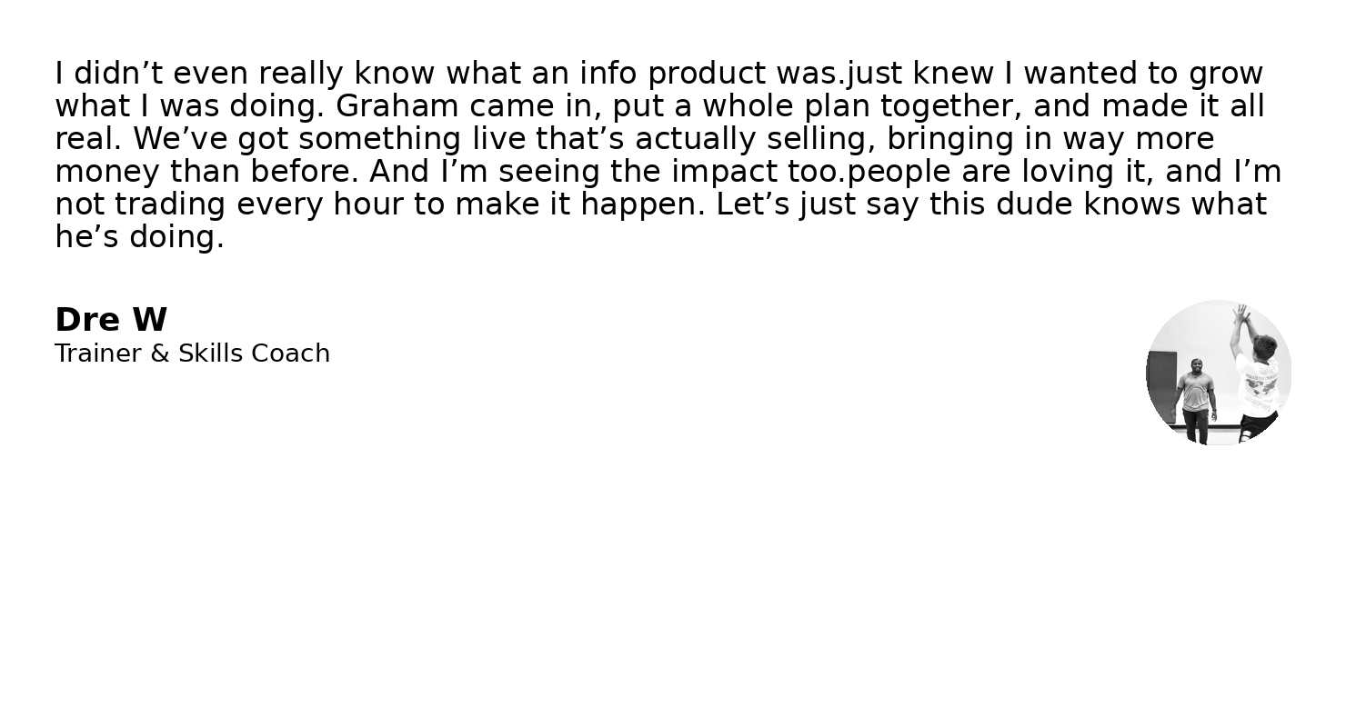This screenshot has width=1346, height=727.
Task: Click the word "Graham" in the testimonial
Action: click(x=397, y=106)
